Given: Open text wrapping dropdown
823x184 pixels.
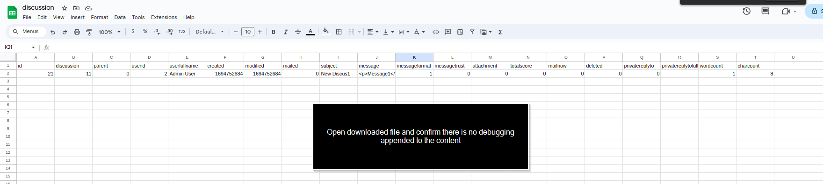Looking at the screenshot, I should point(404,32).
